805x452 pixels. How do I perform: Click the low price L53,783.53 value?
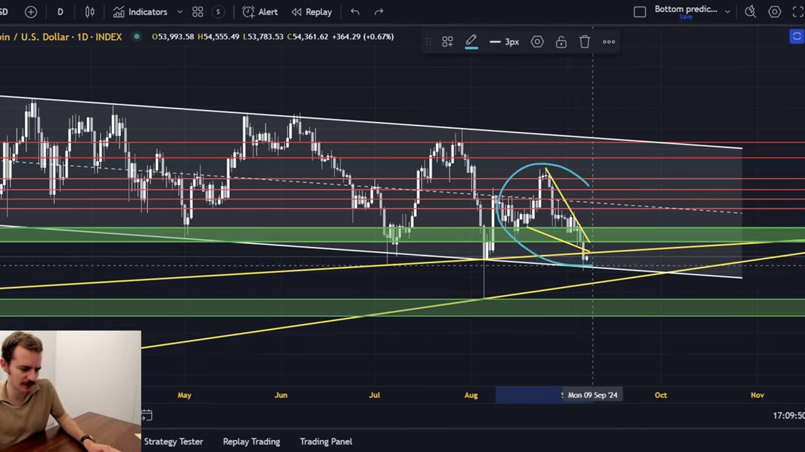pos(262,37)
